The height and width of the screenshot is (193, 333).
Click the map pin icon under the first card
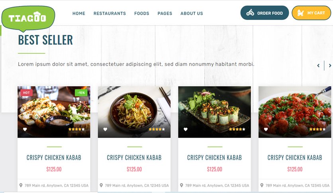click(21, 185)
